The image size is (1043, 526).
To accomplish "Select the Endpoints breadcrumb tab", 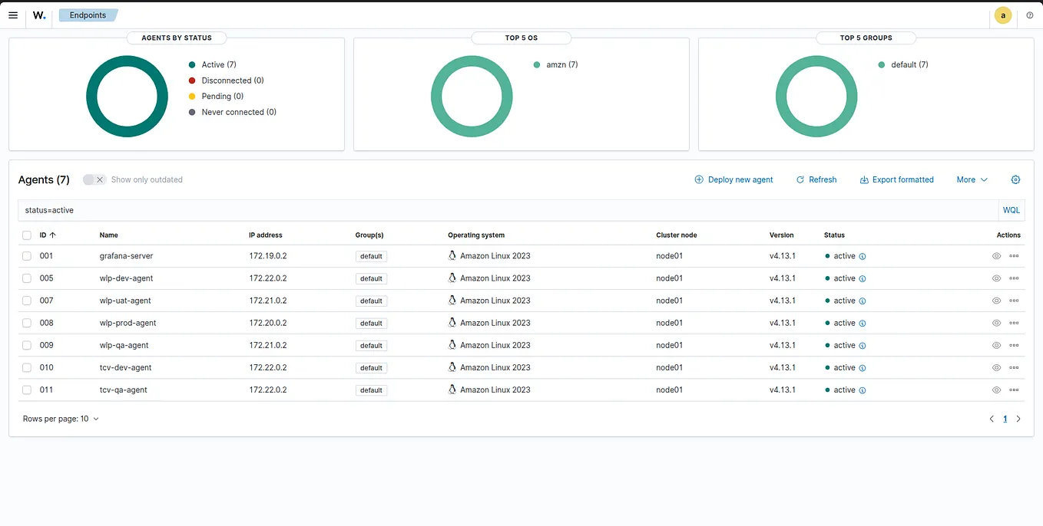I will click(x=88, y=15).
